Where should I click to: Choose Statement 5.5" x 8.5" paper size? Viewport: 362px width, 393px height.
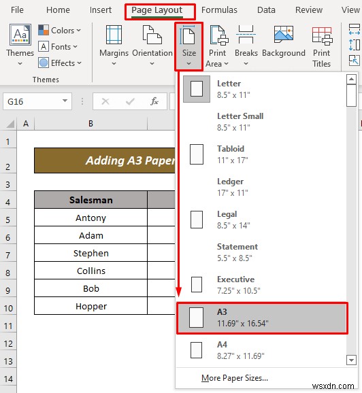tap(261, 252)
